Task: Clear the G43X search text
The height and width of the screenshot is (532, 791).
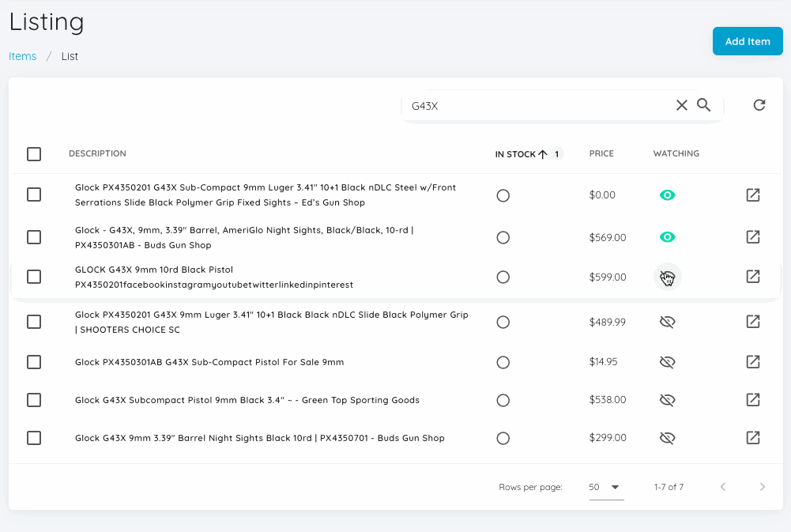Action: tap(681, 105)
